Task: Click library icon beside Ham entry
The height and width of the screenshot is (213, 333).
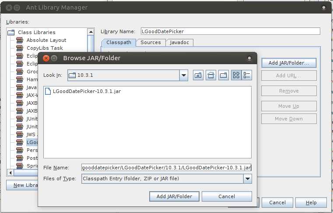Action: click(20, 79)
